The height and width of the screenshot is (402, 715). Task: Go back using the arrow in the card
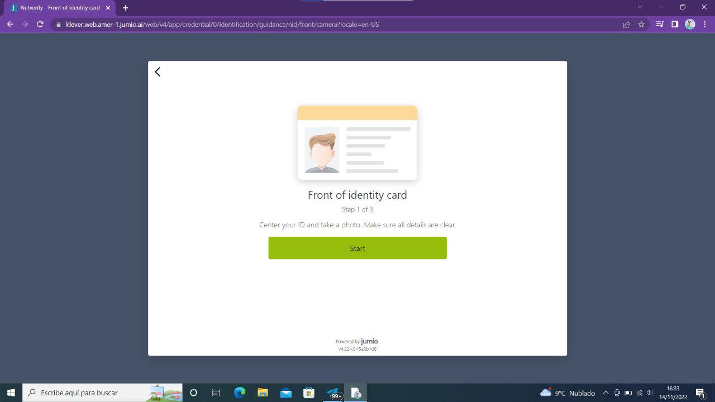[x=158, y=72]
